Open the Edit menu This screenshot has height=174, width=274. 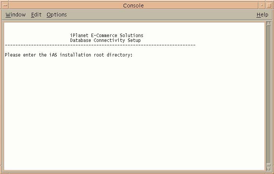pyautogui.click(x=36, y=15)
